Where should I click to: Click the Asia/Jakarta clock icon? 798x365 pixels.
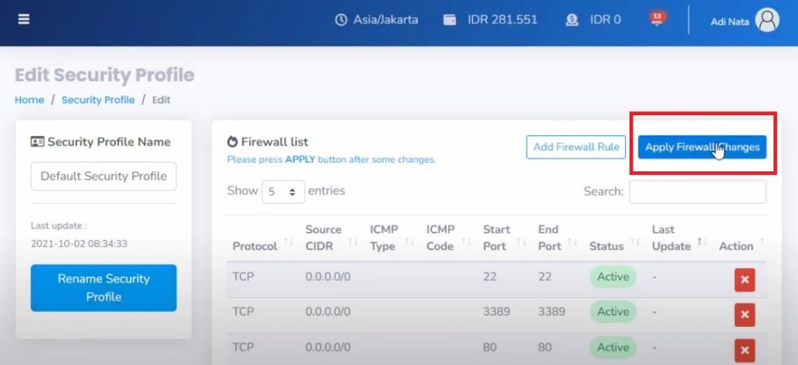point(341,20)
